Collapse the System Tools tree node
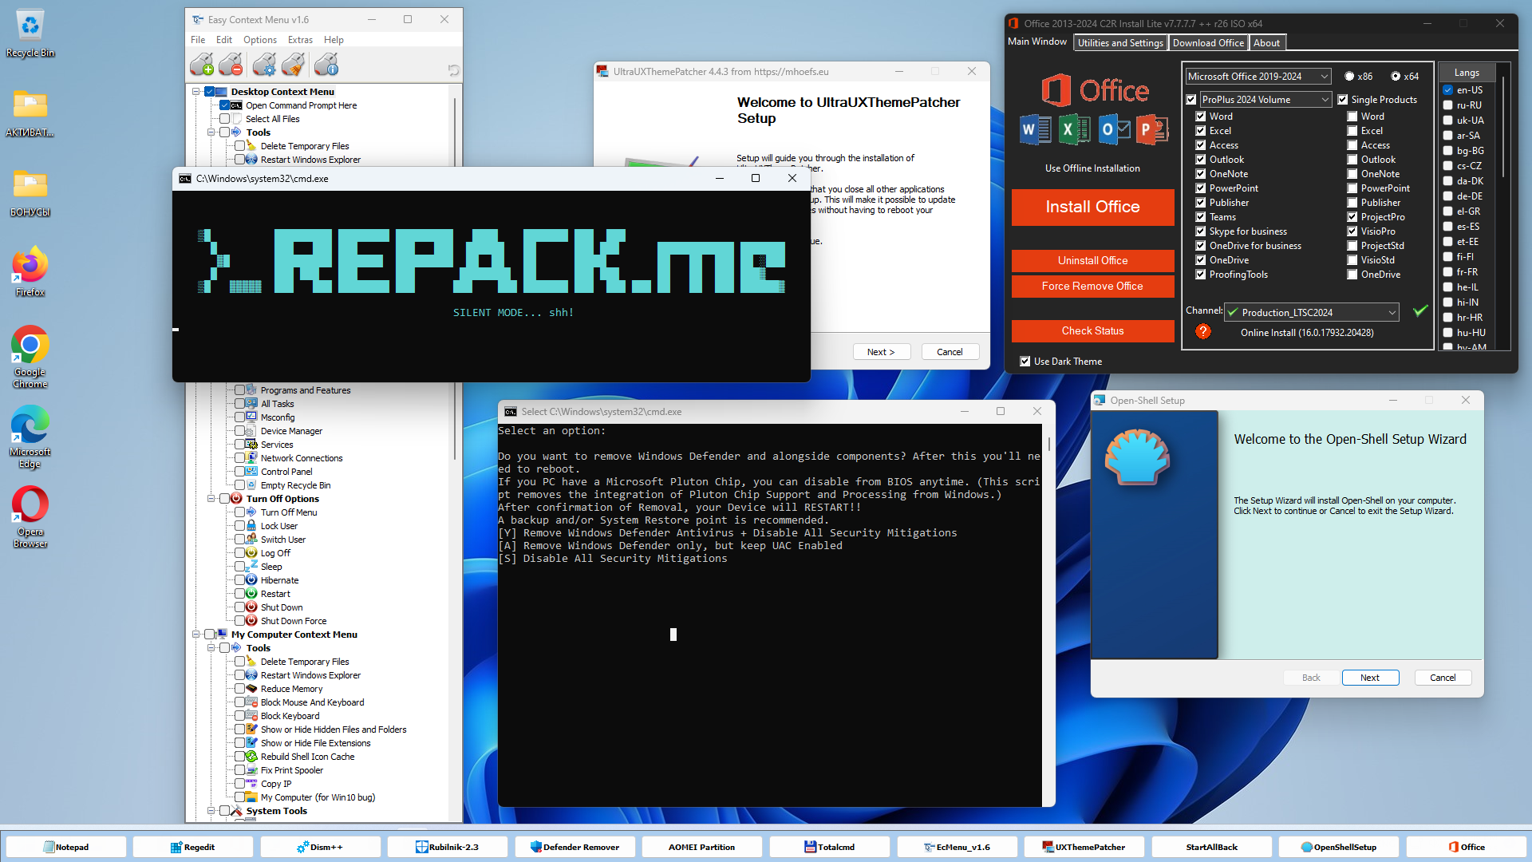The width and height of the screenshot is (1532, 862). [x=211, y=811]
